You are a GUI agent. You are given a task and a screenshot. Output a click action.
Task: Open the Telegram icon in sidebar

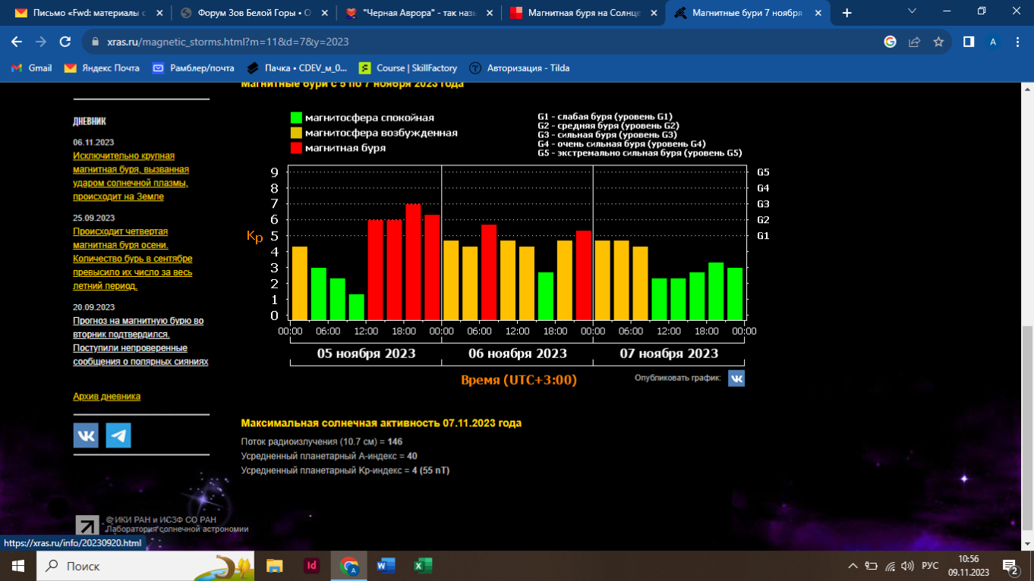click(118, 435)
